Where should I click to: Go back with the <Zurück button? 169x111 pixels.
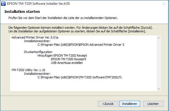[x=108, y=104]
